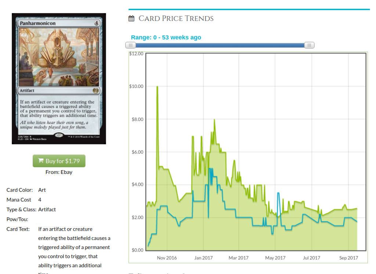This screenshot has width=376, height=274.
Task: Click the $4.00 y-axis label
Action: point(137,185)
